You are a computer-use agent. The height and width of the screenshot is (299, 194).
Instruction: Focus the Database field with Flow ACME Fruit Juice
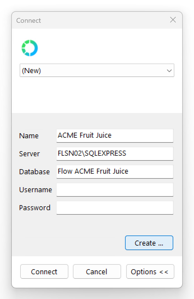coord(115,172)
